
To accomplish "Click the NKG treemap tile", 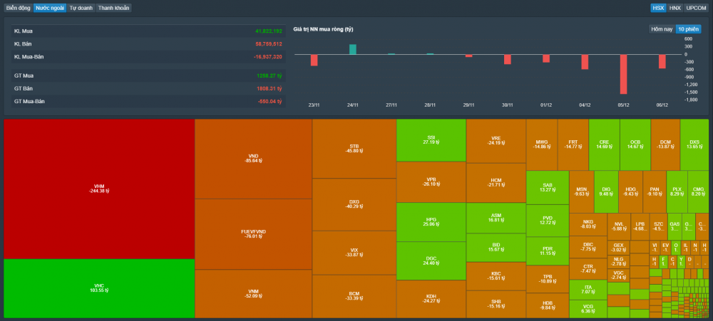I will [588, 224].
